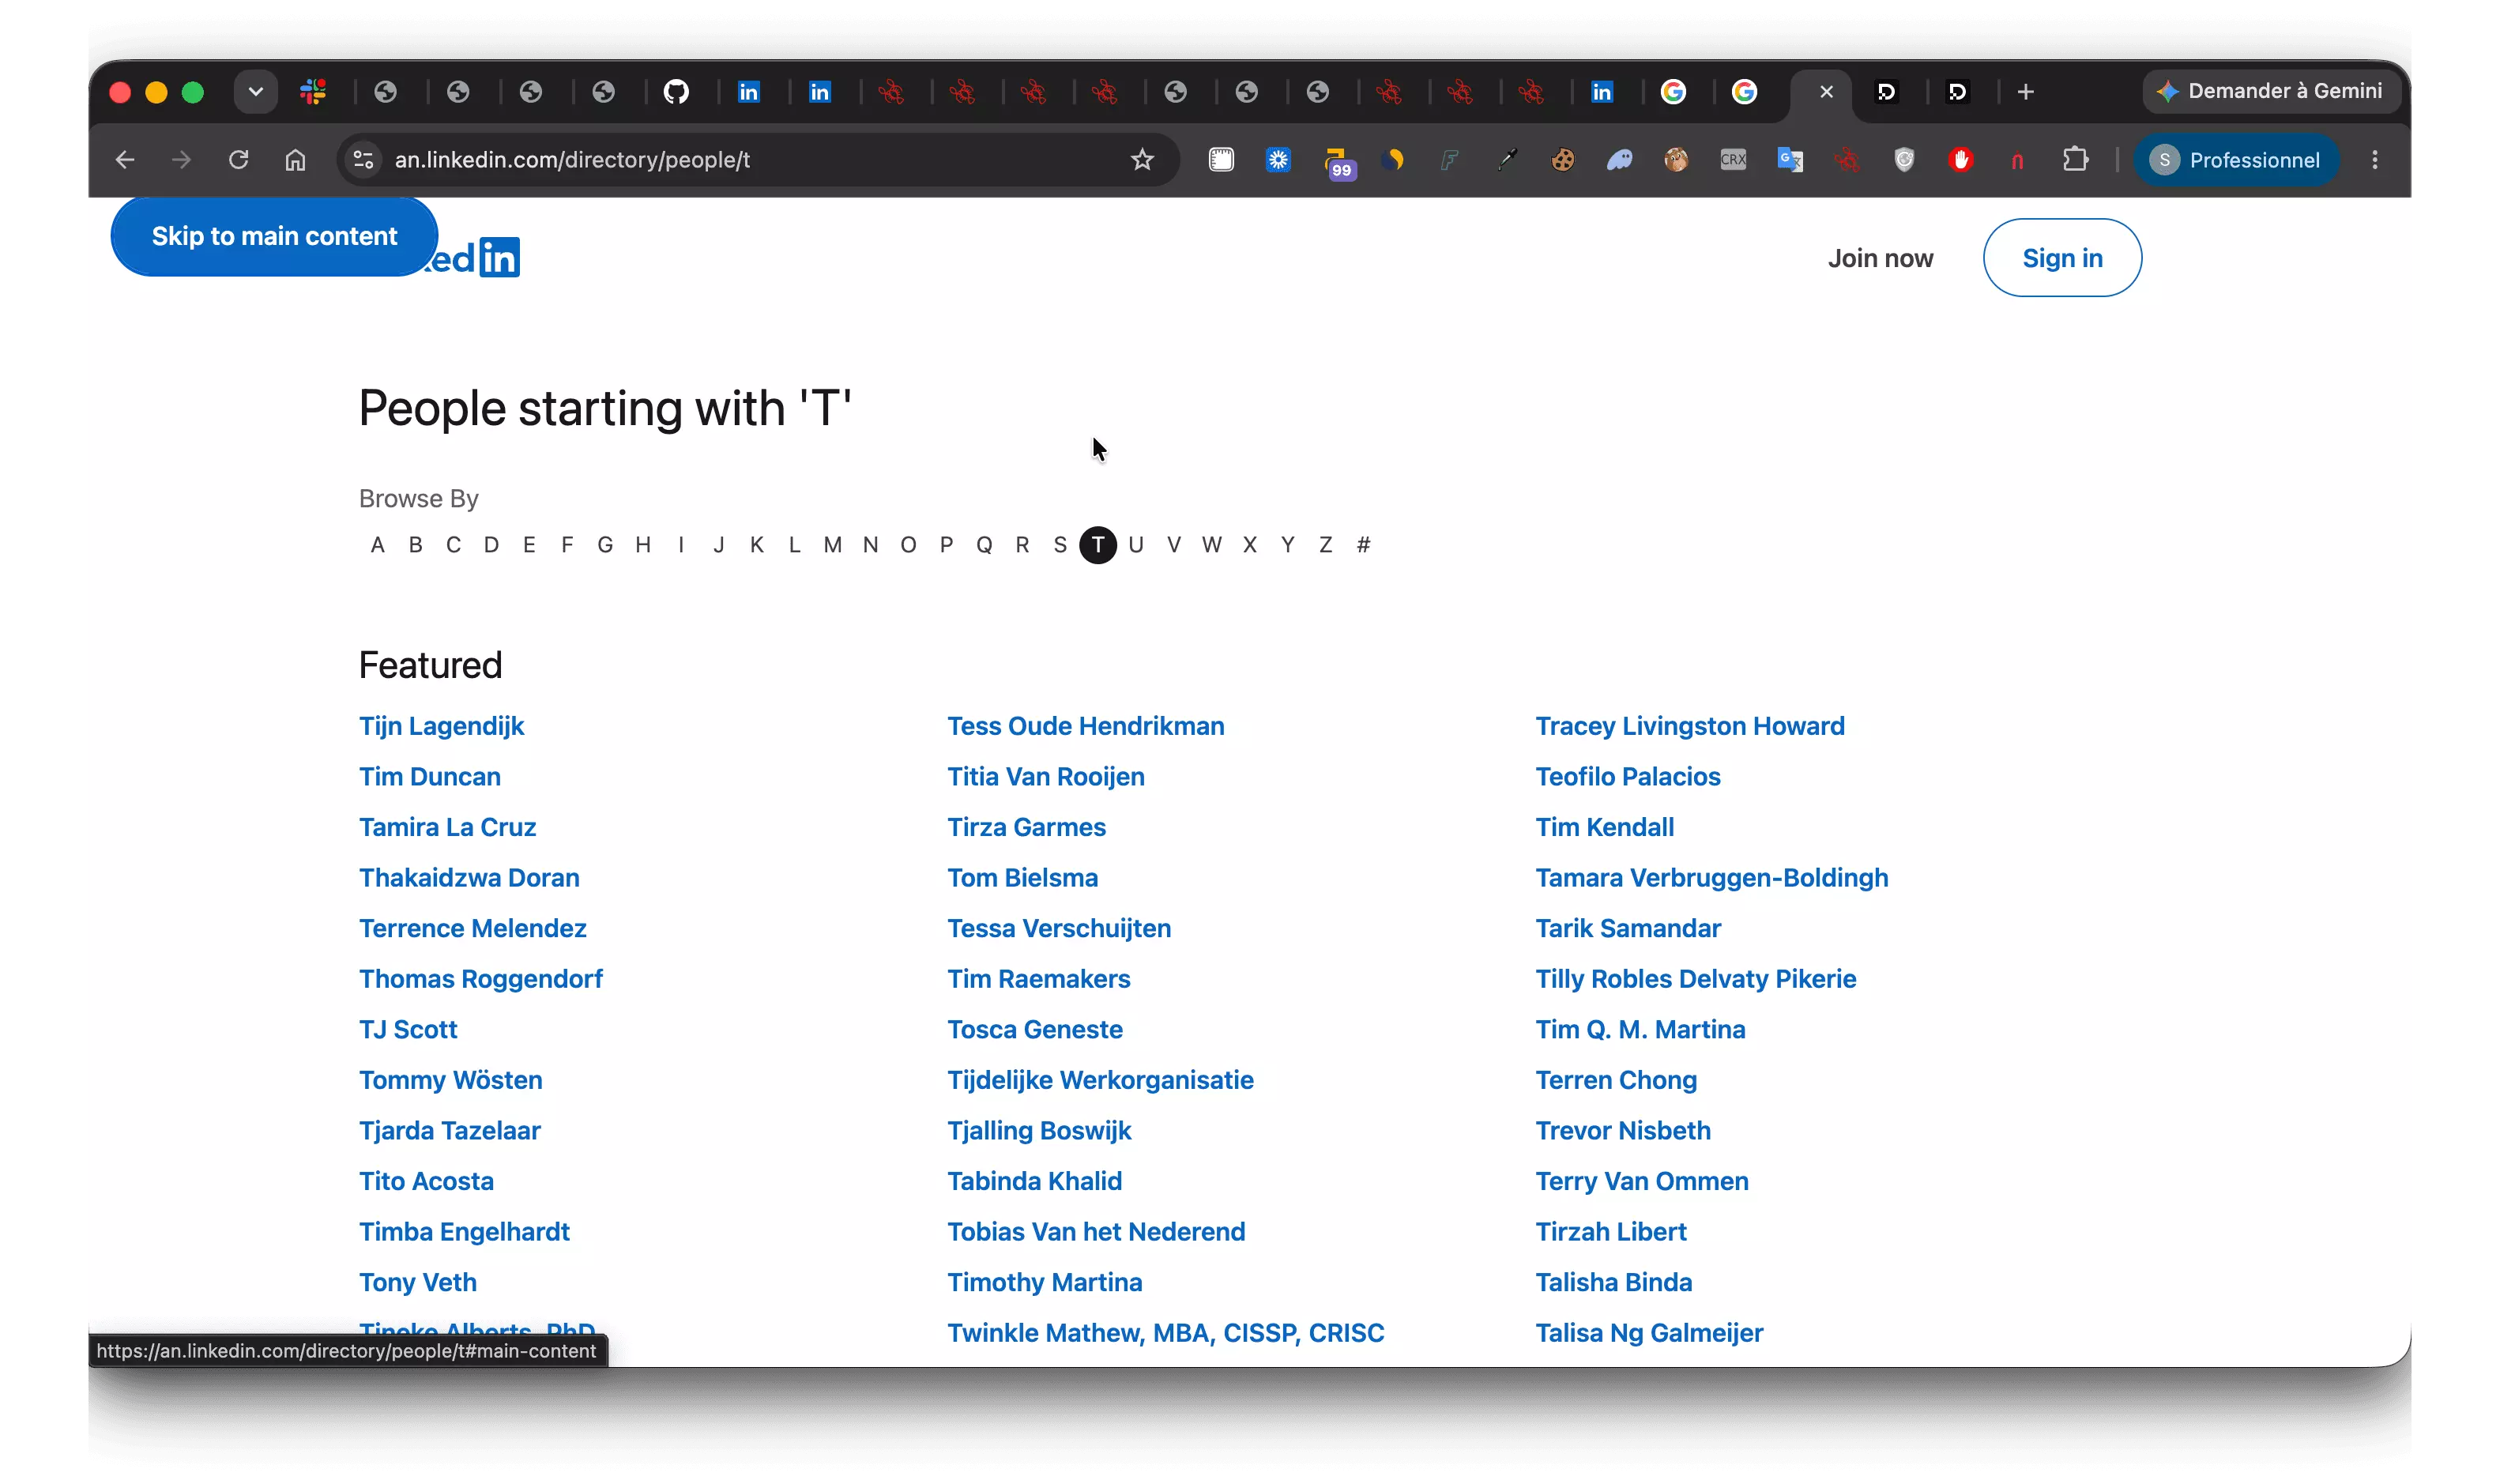The height and width of the screenshot is (1484, 2500).
Task: Open Tijn Lagendijk profile link
Action: (441, 726)
